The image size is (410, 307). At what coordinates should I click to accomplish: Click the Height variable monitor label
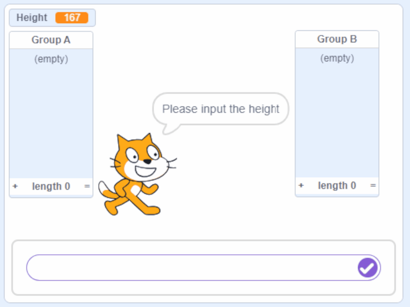click(x=32, y=18)
